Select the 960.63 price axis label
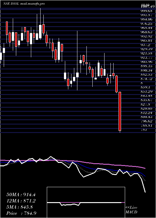The width and height of the screenshot is (156, 218). (147, 32)
